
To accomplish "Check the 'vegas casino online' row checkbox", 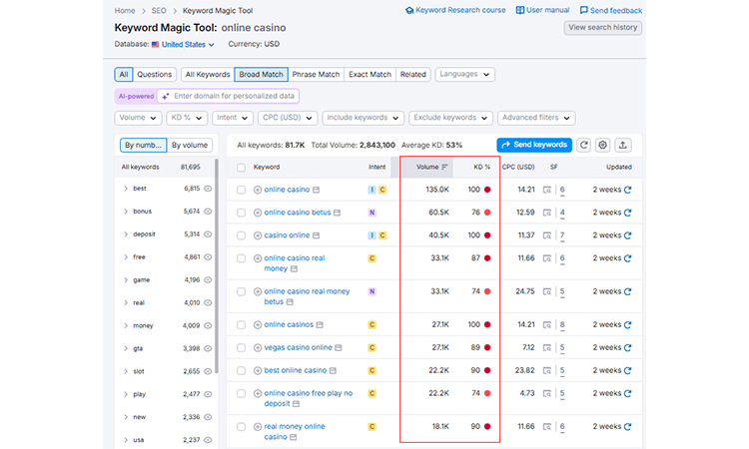I will coord(242,348).
